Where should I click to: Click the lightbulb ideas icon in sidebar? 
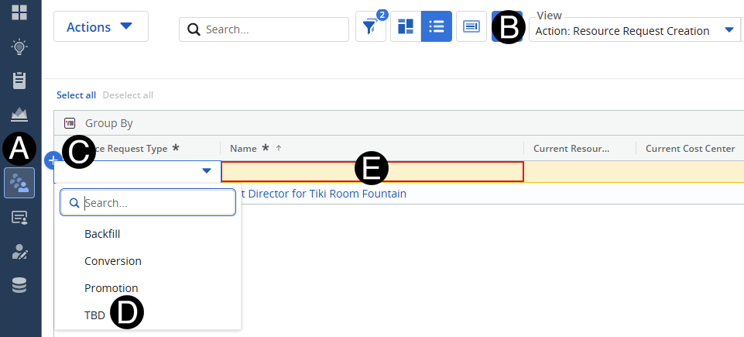pos(20,46)
